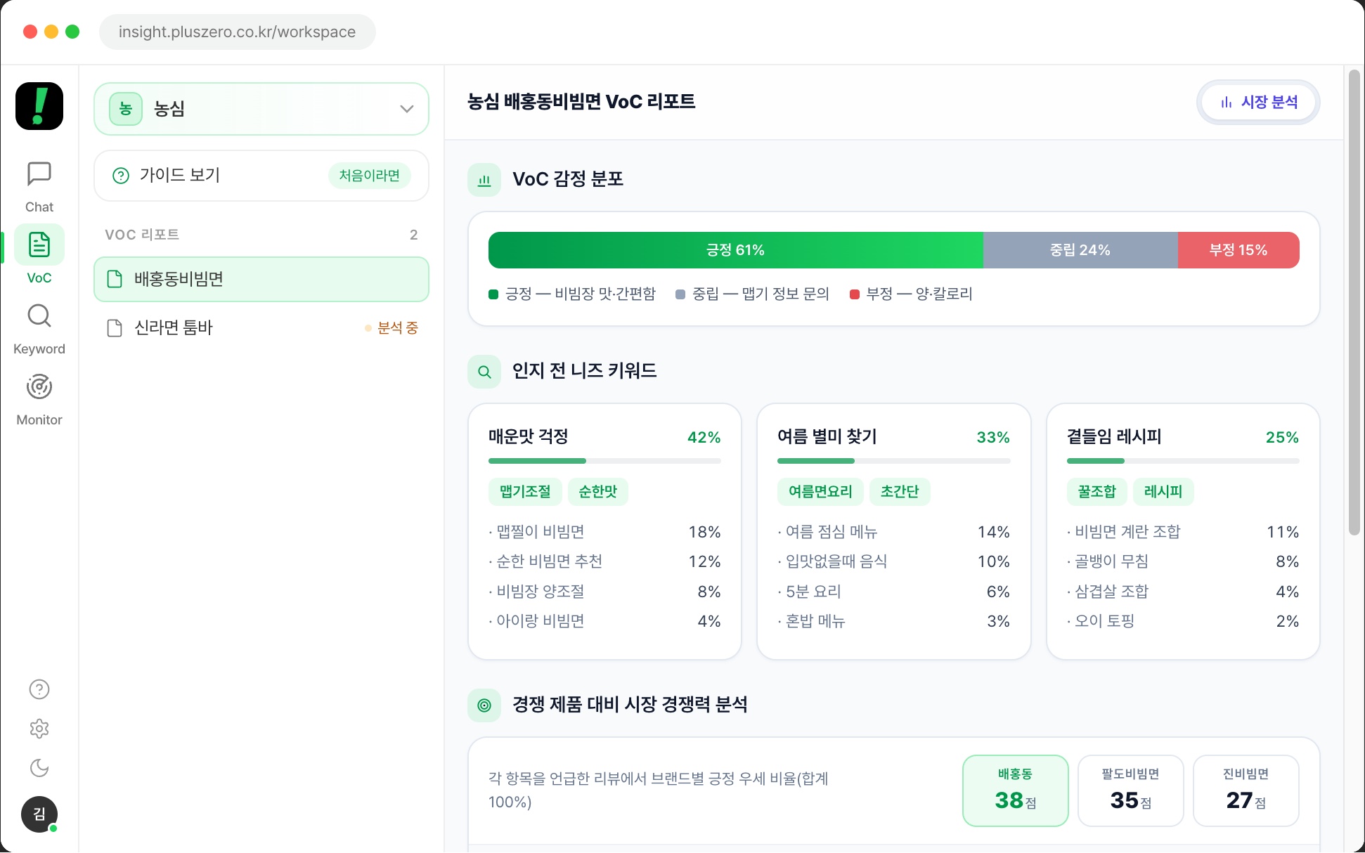Open 가이드 보기 guide

point(261,176)
